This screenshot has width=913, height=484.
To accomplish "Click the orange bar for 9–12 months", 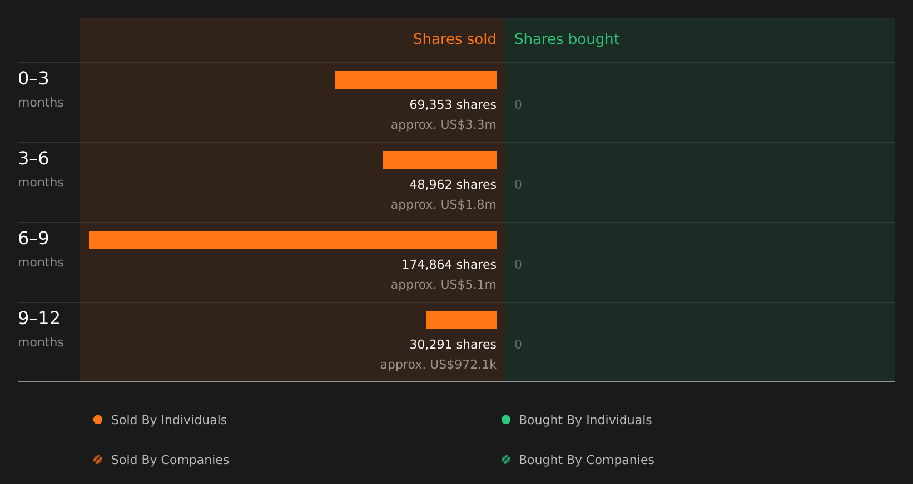I will point(461,320).
